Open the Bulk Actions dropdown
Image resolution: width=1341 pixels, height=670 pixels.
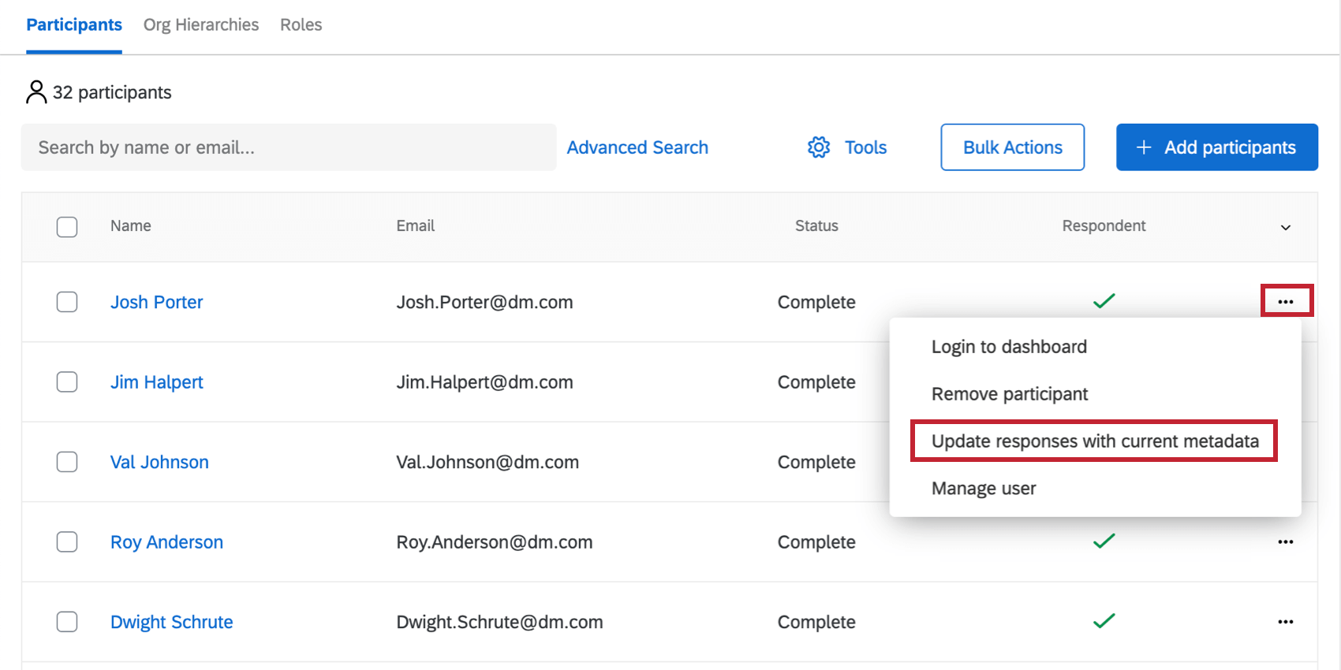[x=1012, y=147]
